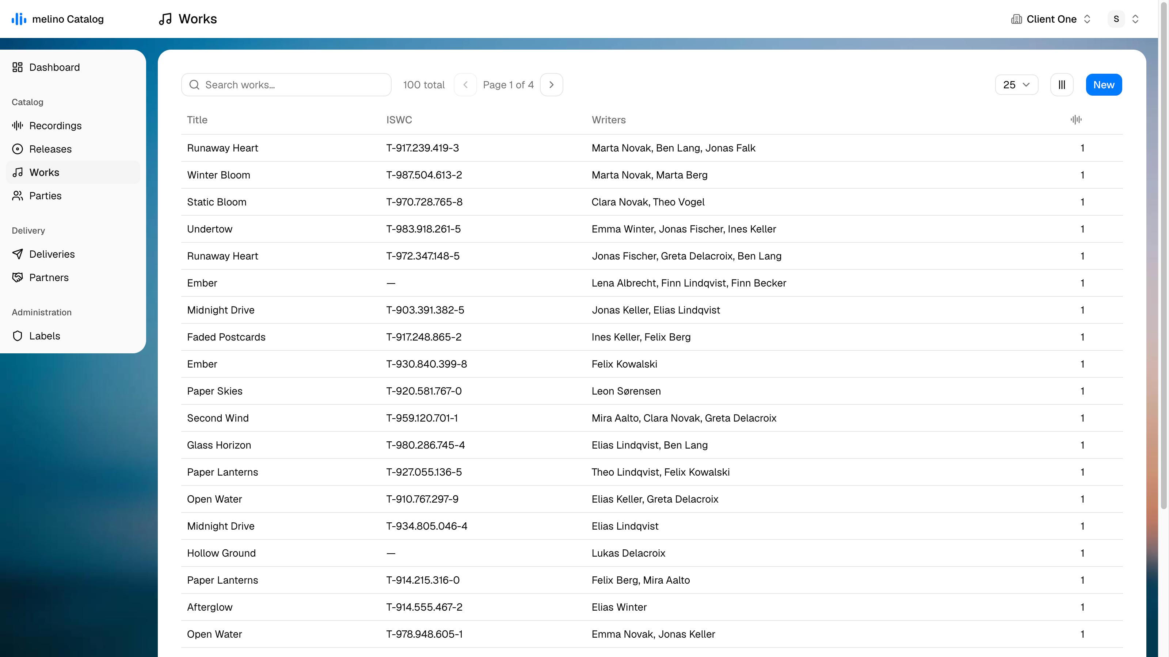1169x657 pixels.
Task: Click ISWC T-972.347.148-5
Action: click(x=423, y=256)
